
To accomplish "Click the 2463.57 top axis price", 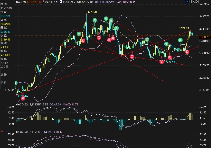I will pyautogui.click(x=204, y=4).
